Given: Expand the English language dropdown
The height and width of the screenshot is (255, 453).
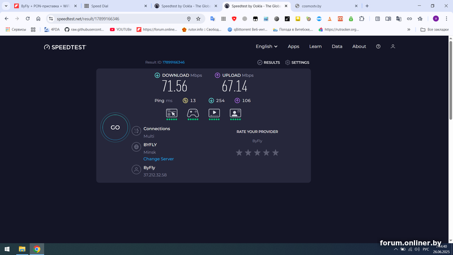Looking at the screenshot, I should [x=266, y=46].
